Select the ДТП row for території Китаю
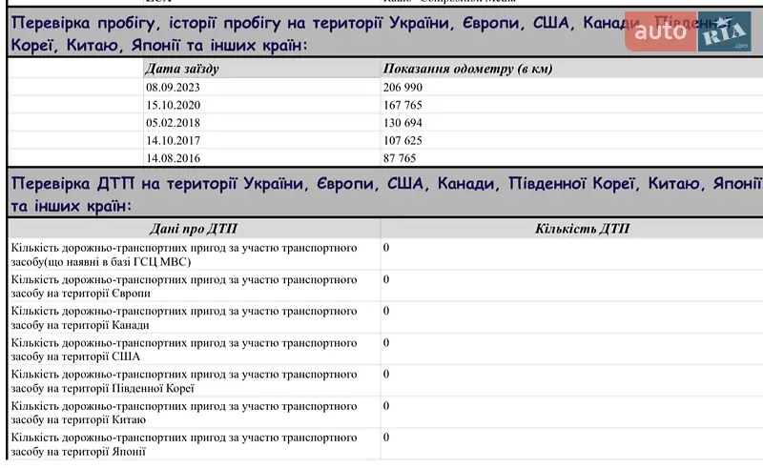This screenshot has height=468, width=763. click(x=386, y=413)
